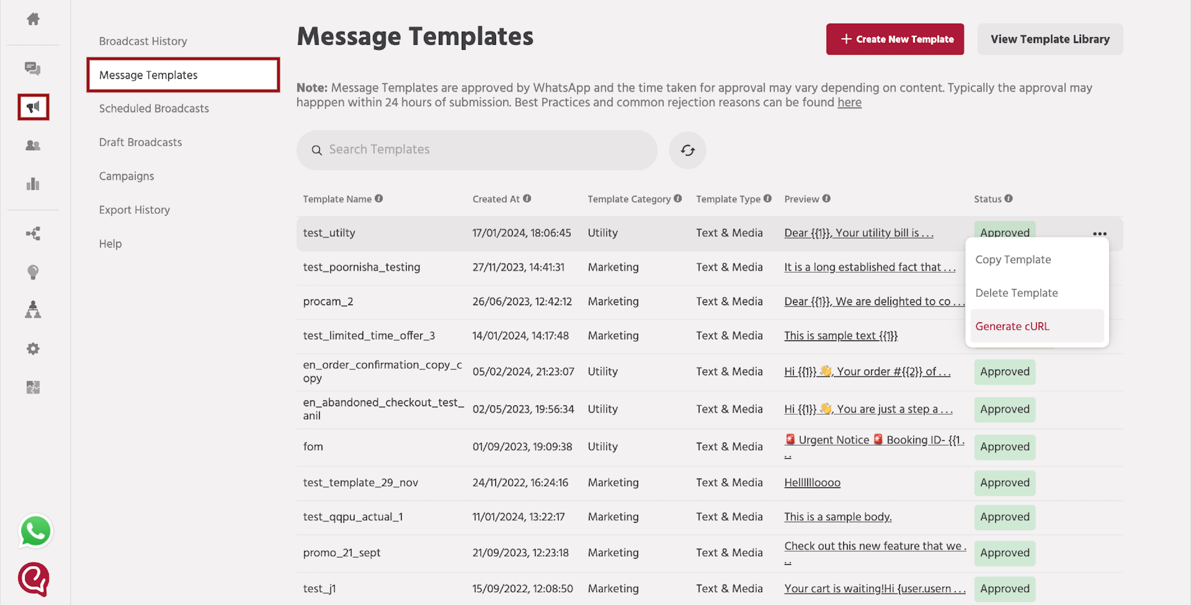The image size is (1191, 605).
Task: Select the broadcast megaphone icon
Action: point(33,107)
